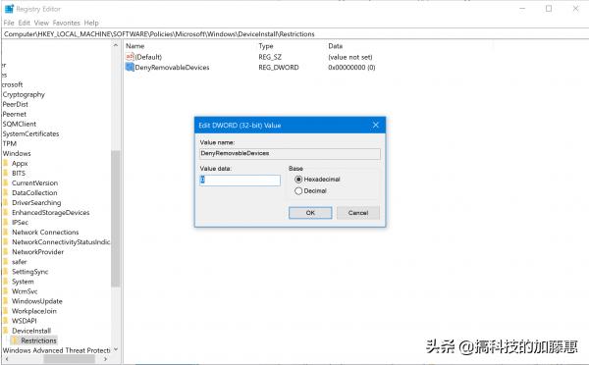The image size is (589, 365).
Task: Click the NetworkProvider folder icon
Action: [6, 252]
